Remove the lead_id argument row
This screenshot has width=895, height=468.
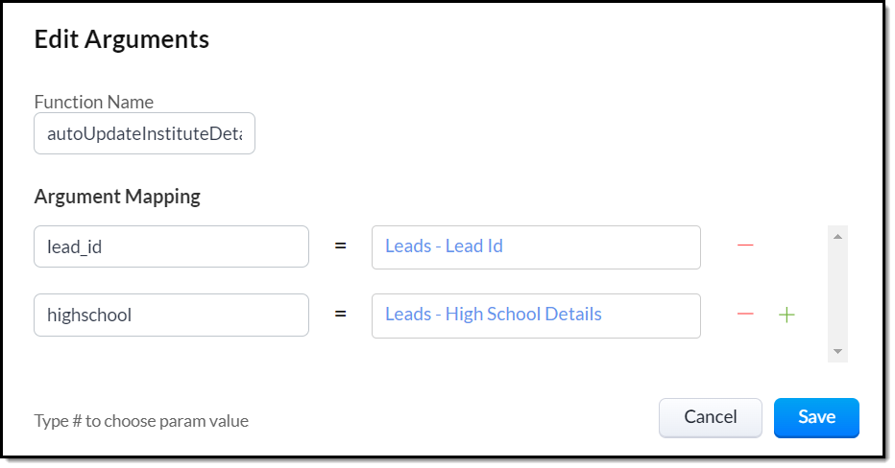point(745,246)
